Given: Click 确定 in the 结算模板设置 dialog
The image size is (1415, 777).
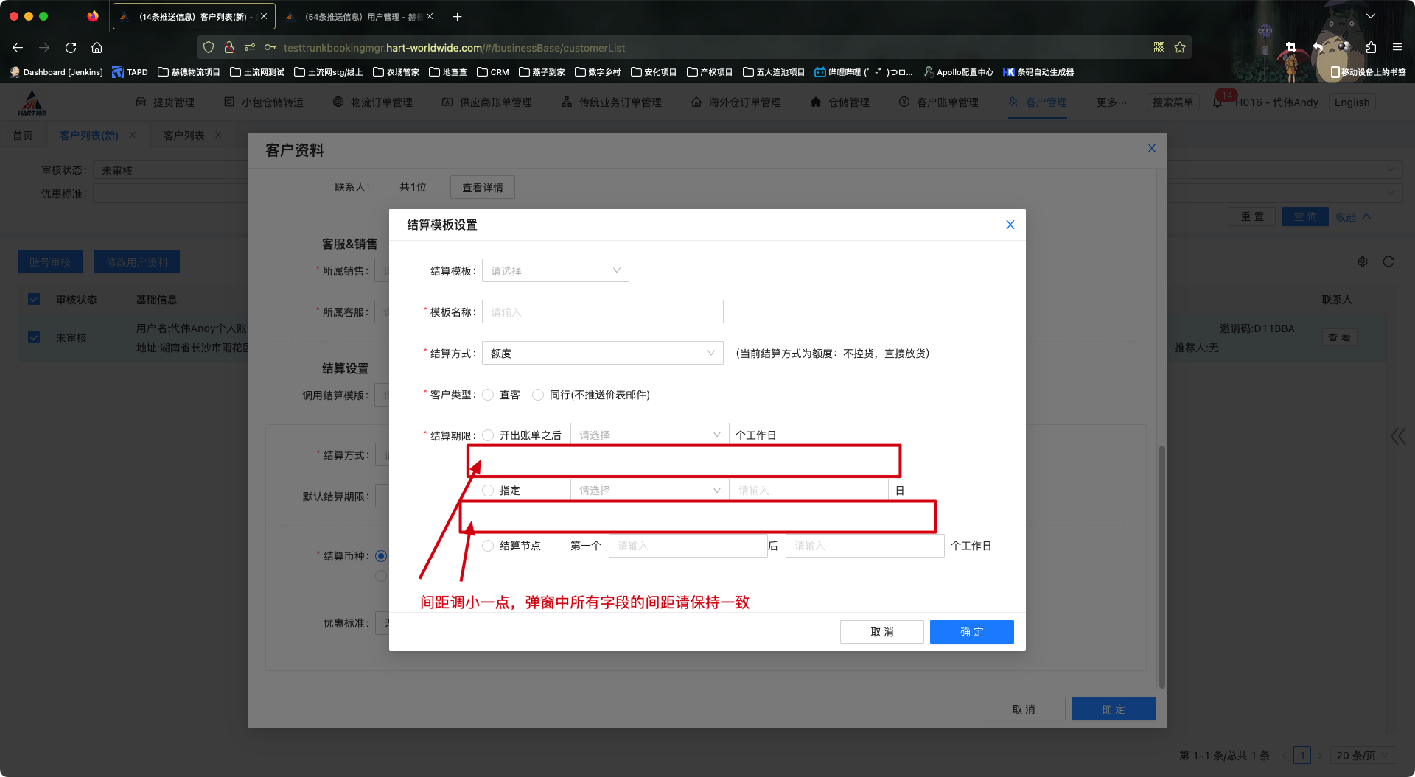Looking at the screenshot, I should tap(971, 632).
